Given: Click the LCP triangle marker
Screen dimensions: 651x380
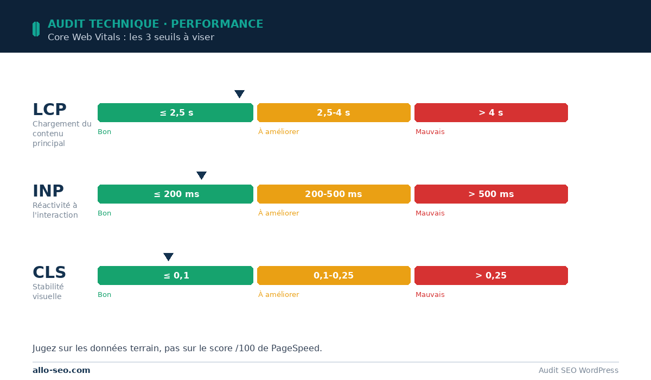Looking at the screenshot, I should click(x=239, y=94).
